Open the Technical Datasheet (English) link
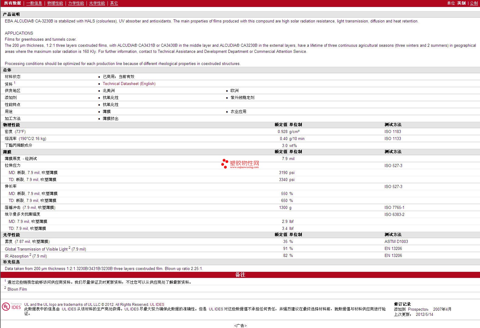The height and width of the screenshot is (328, 480). [x=129, y=84]
